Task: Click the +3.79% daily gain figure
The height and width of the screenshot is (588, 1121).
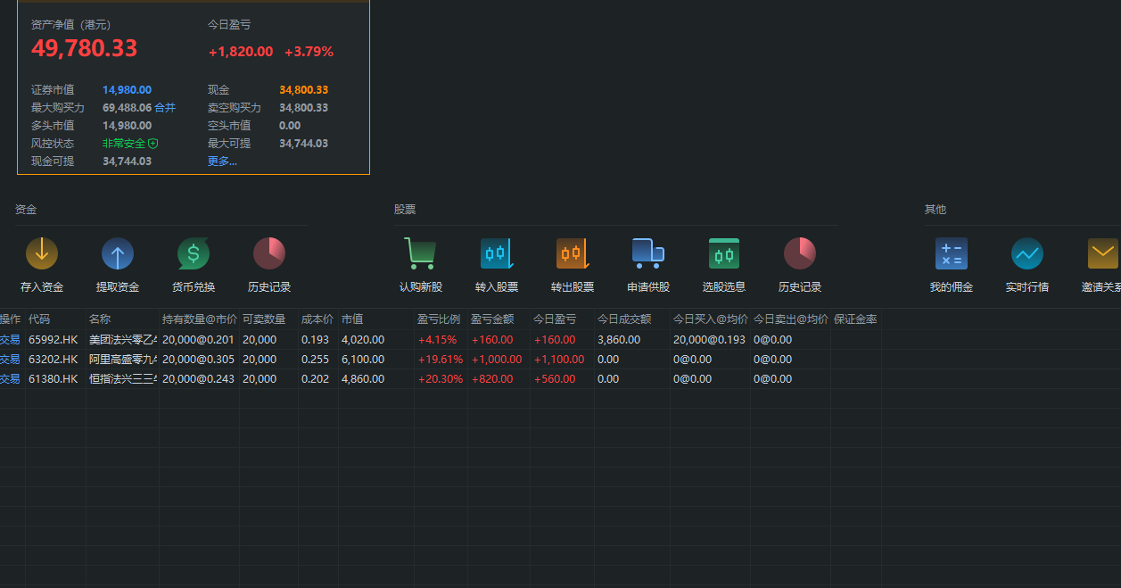Action: click(309, 52)
